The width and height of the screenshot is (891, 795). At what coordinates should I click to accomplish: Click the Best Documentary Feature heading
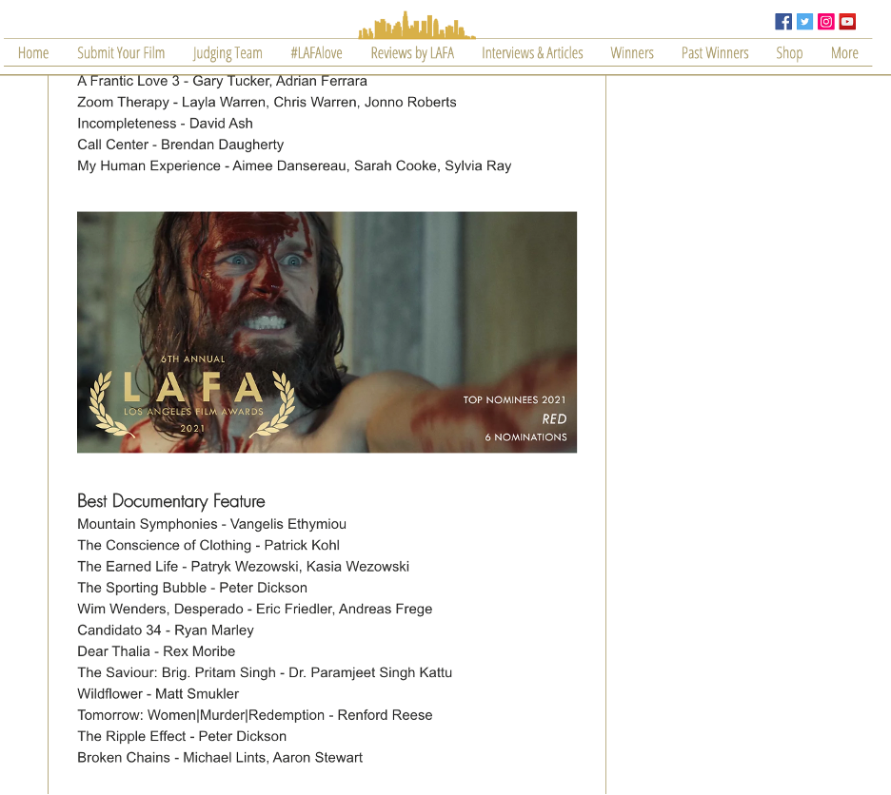click(171, 501)
